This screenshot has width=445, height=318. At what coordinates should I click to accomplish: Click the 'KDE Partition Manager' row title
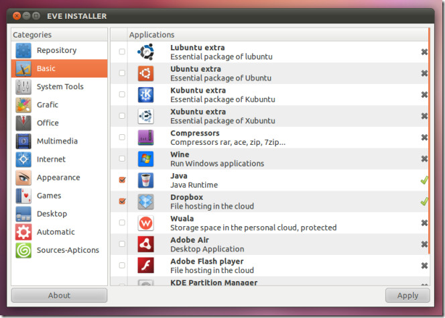click(214, 282)
